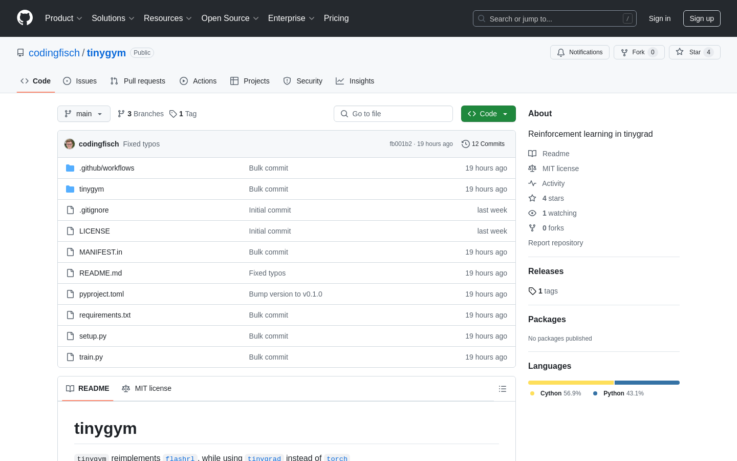
Task: Click the scales icon beside MIT license in About
Action: click(x=532, y=169)
